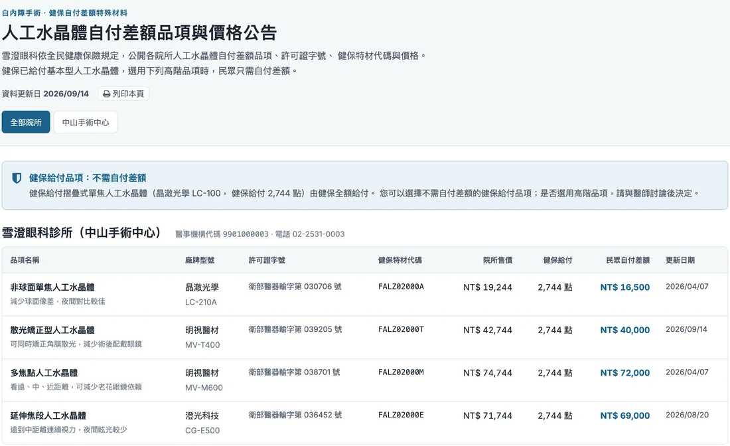This screenshot has height=446, width=730.
Task: Click the 廠牌型號 column header
Action: [x=200, y=260]
